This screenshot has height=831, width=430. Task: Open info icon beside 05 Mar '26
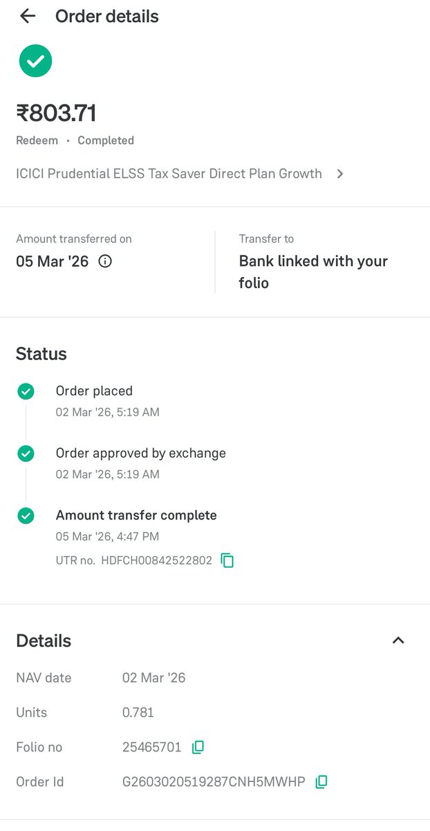(x=105, y=262)
